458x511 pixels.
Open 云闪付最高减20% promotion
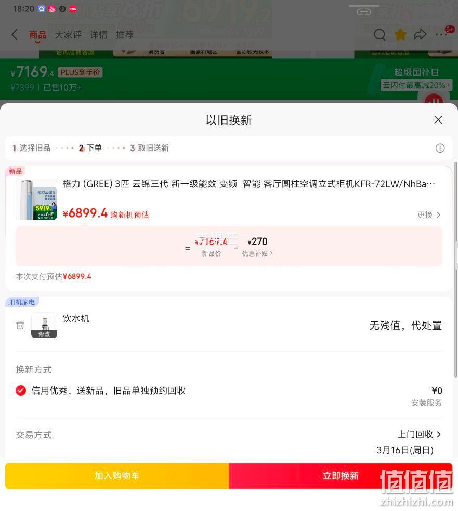tap(416, 85)
